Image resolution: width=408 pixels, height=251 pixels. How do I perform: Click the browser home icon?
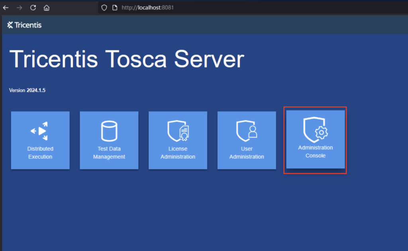tap(47, 8)
